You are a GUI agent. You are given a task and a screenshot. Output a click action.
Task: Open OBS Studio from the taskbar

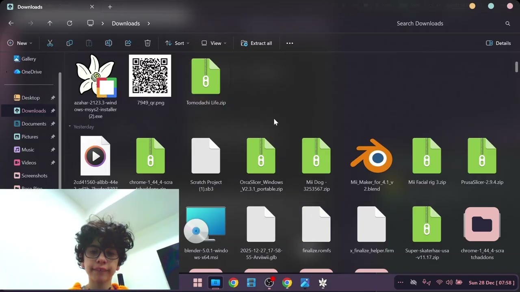269,283
